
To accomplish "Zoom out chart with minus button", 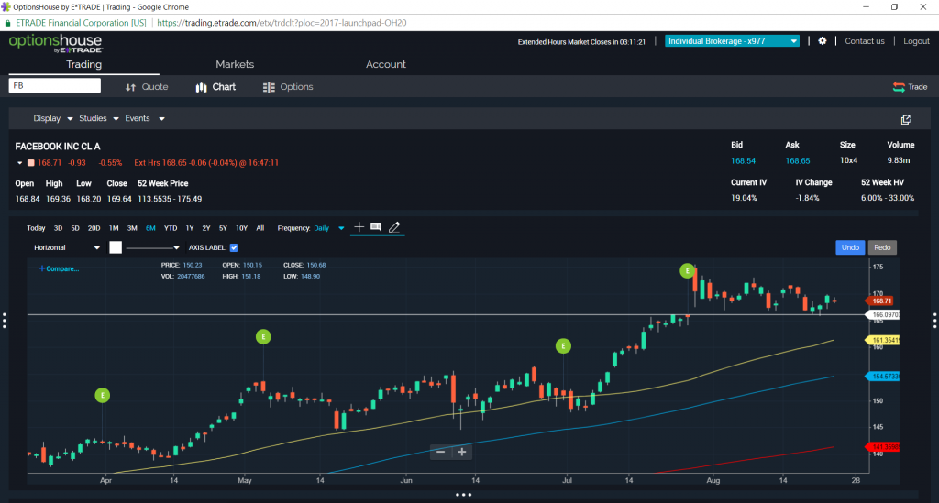I will click(x=441, y=452).
